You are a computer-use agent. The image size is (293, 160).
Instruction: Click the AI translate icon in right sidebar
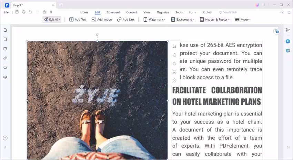pos(288,50)
